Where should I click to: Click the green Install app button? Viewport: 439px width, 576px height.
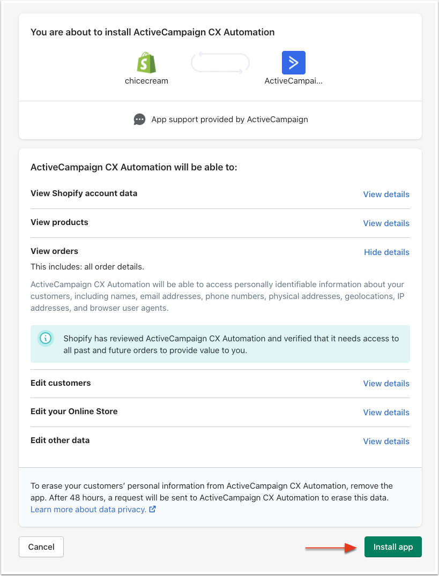coord(393,547)
